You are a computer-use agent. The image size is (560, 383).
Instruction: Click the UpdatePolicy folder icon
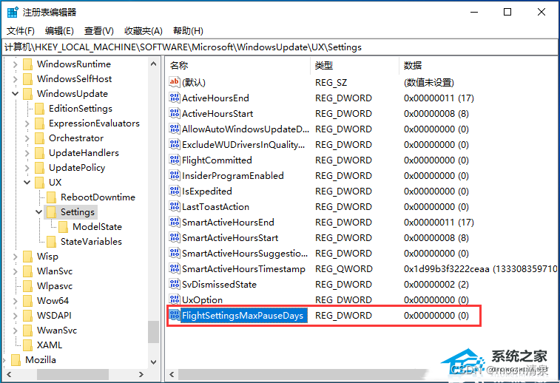[x=40, y=168]
